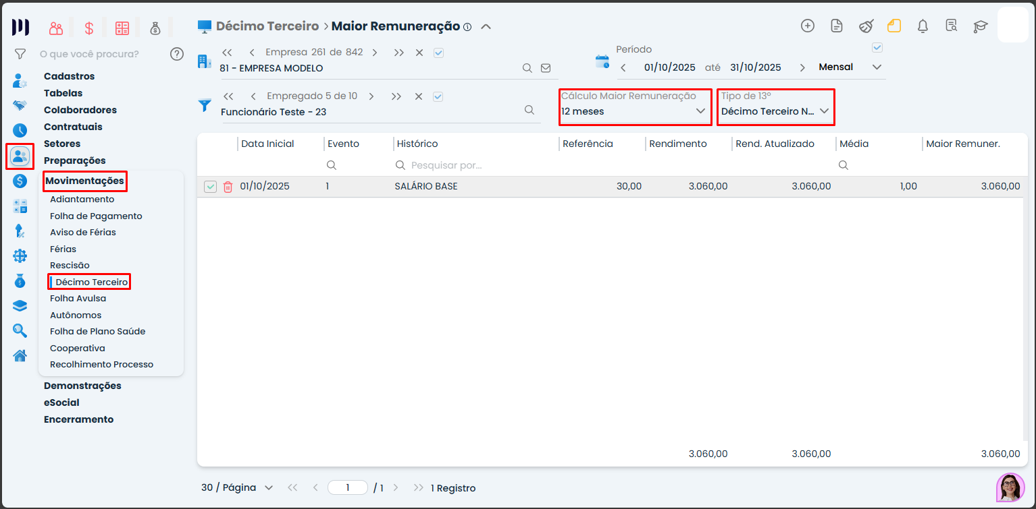
Task: Click the magnifying glass sidebar icon
Action: (20, 330)
